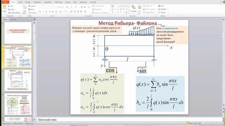
Task: Start Slide Show from status bar icon
Action: pyautogui.click(x=196, y=123)
